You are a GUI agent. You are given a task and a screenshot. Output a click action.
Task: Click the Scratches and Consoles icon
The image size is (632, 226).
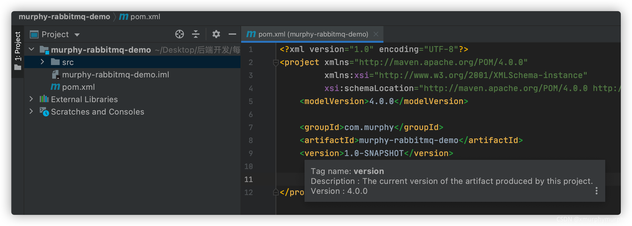pos(44,111)
